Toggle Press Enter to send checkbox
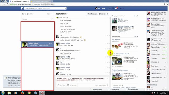Image resolution: width=169 pixels, height=95 pixels. click(x=107, y=85)
